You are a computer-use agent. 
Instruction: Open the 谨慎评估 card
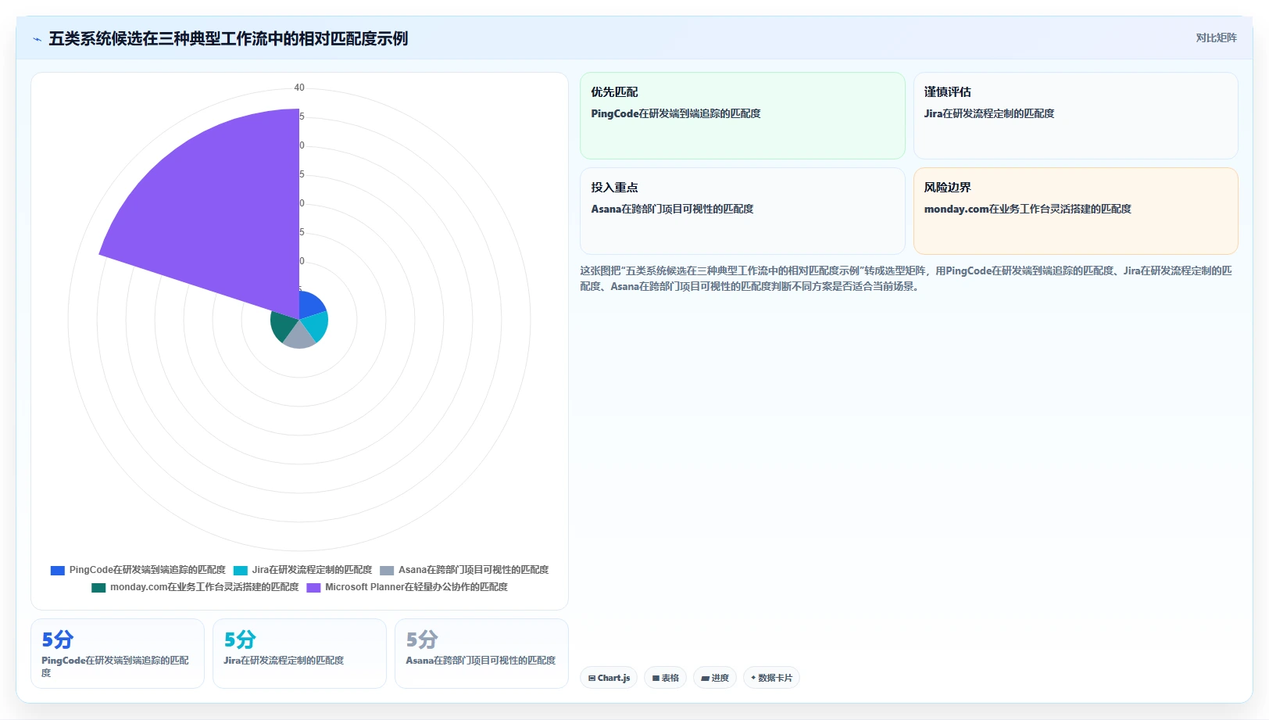click(x=1075, y=116)
